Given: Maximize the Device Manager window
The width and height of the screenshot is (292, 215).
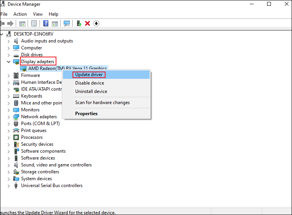Looking at the screenshot, I should coord(269,4).
